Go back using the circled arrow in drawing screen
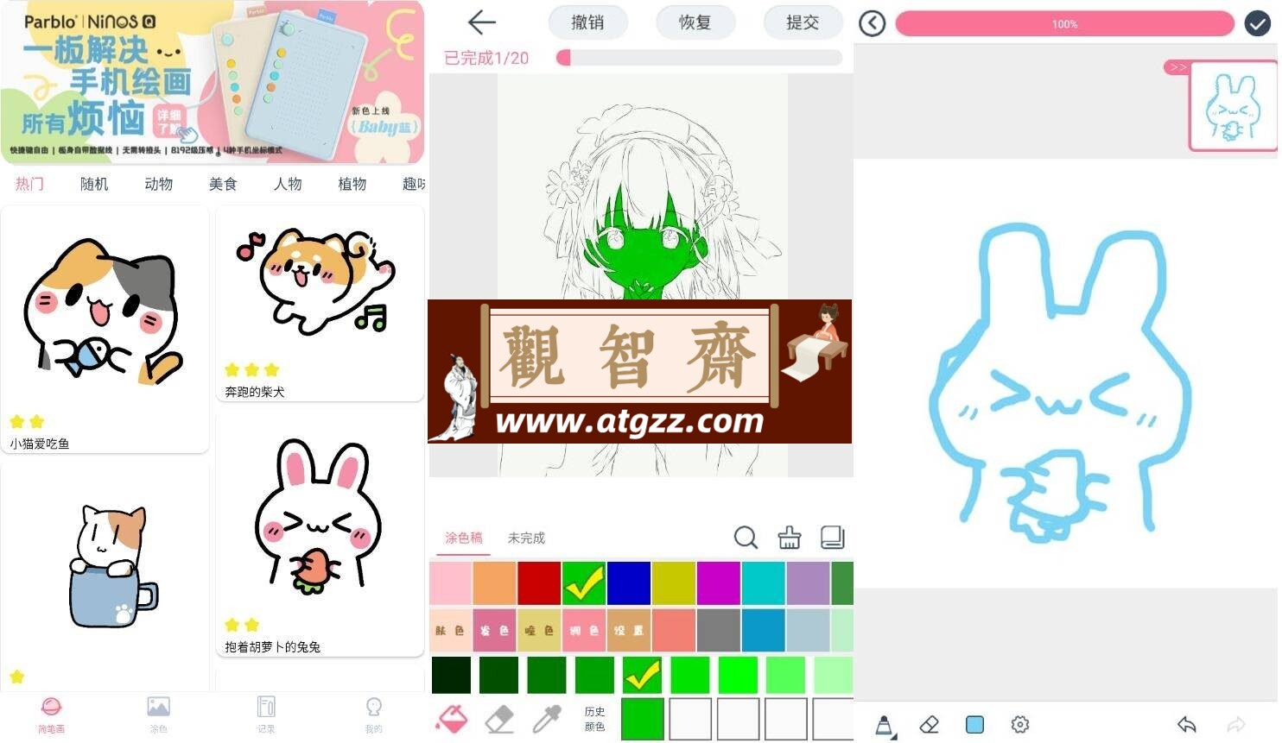Screen dimensions: 1282x743 (x=872, y=23)
